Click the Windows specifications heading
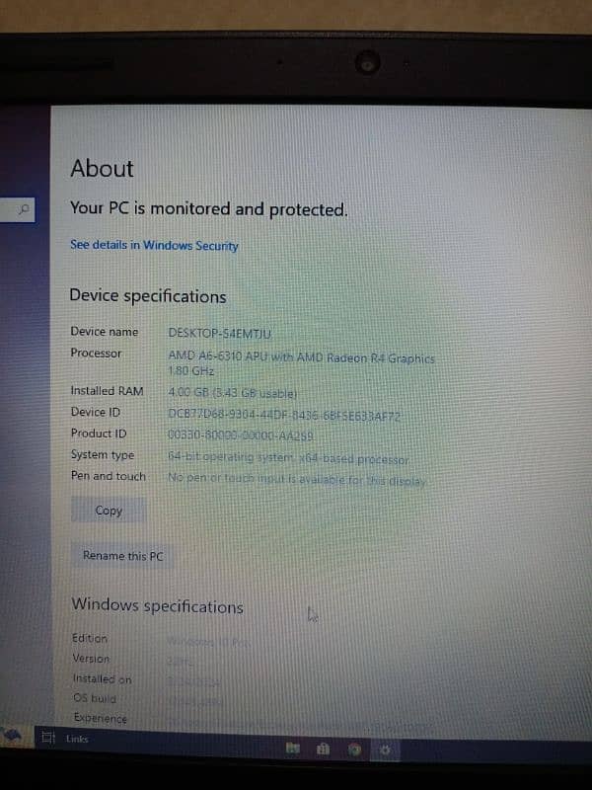Viewport: 592px width, 790px height. (x=157, y=605)
